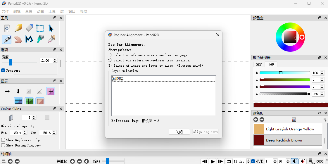Select the Polyline tool
Image resolution: width=328 pixels, height=164 pixels.
[x=29, y=39]
